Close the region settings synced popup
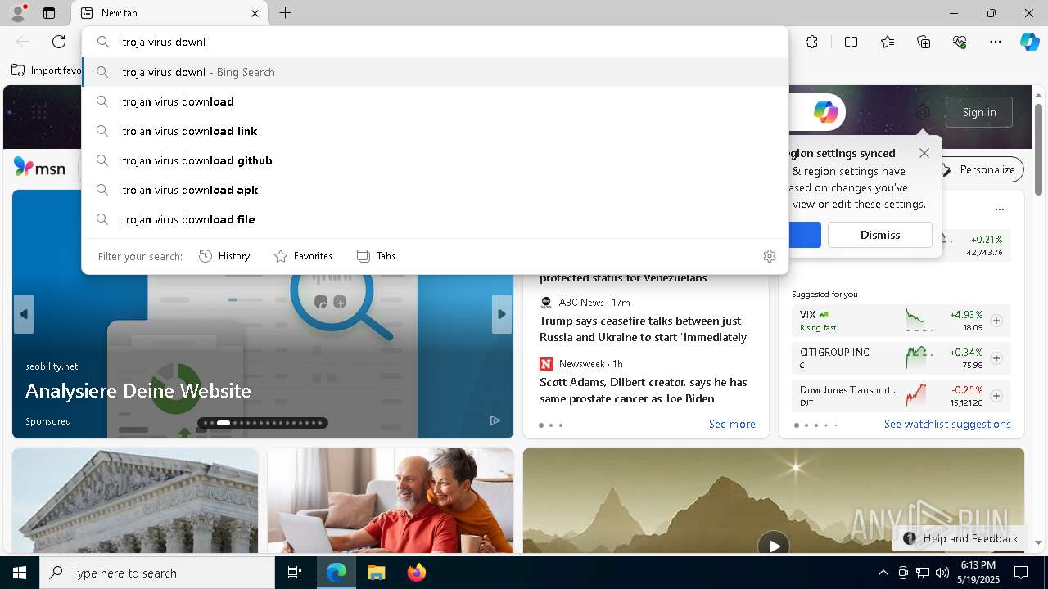 (924, 153)
